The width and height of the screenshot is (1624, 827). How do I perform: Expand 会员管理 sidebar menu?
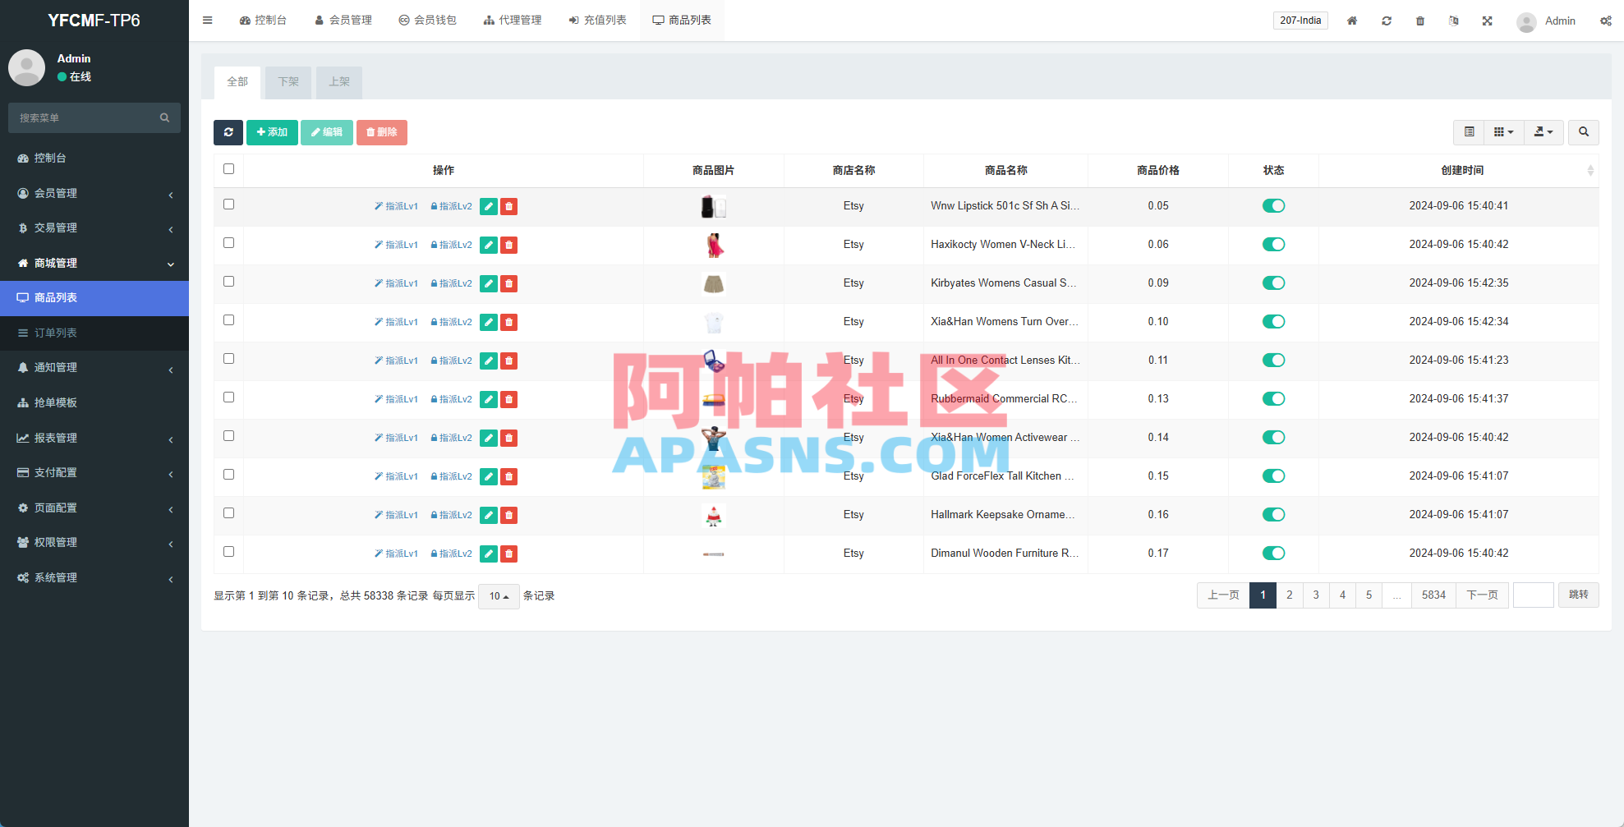coord(94,193)
